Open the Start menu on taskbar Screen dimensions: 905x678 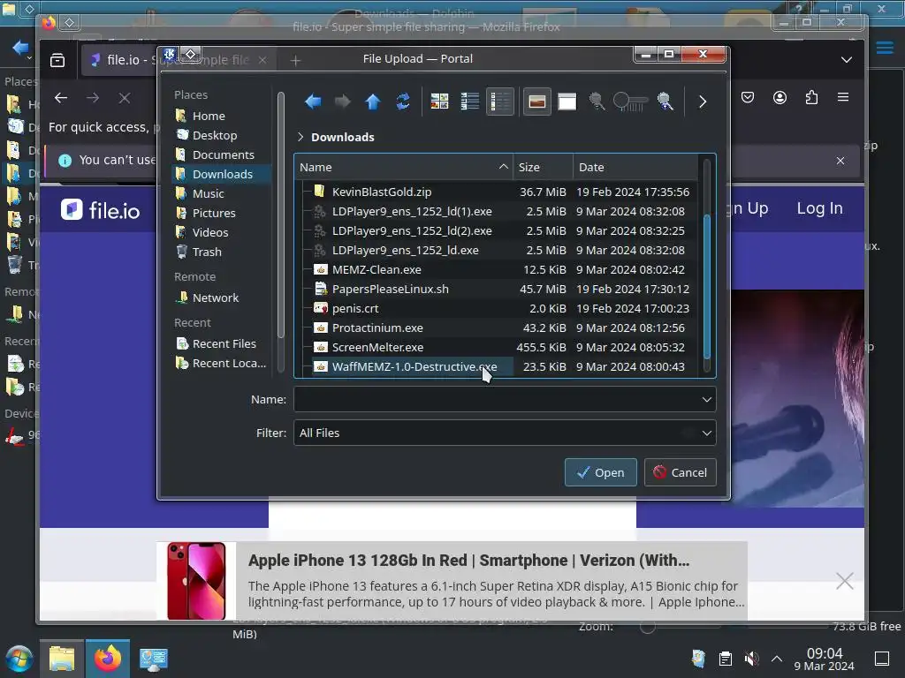[x=19, y=659]
